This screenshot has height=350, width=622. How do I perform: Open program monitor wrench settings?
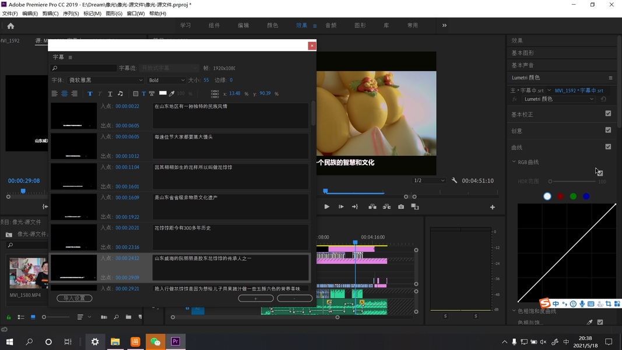point(454,181)
